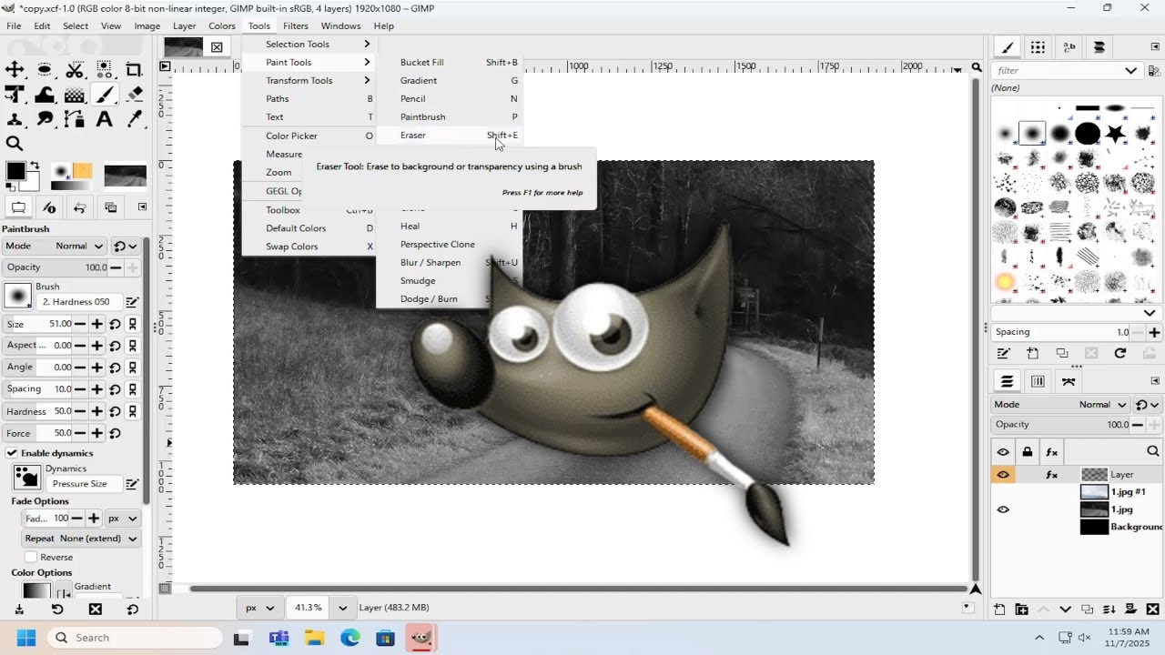
Task: Adjust the layer Opacity slider
Action: tap(1060, 425)
